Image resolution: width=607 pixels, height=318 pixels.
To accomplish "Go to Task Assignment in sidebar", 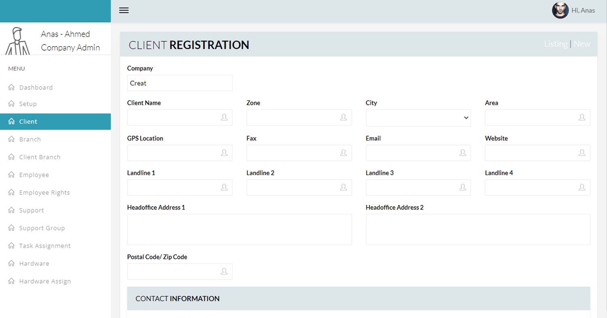I will pyautogui.click(x=45, y=246).
